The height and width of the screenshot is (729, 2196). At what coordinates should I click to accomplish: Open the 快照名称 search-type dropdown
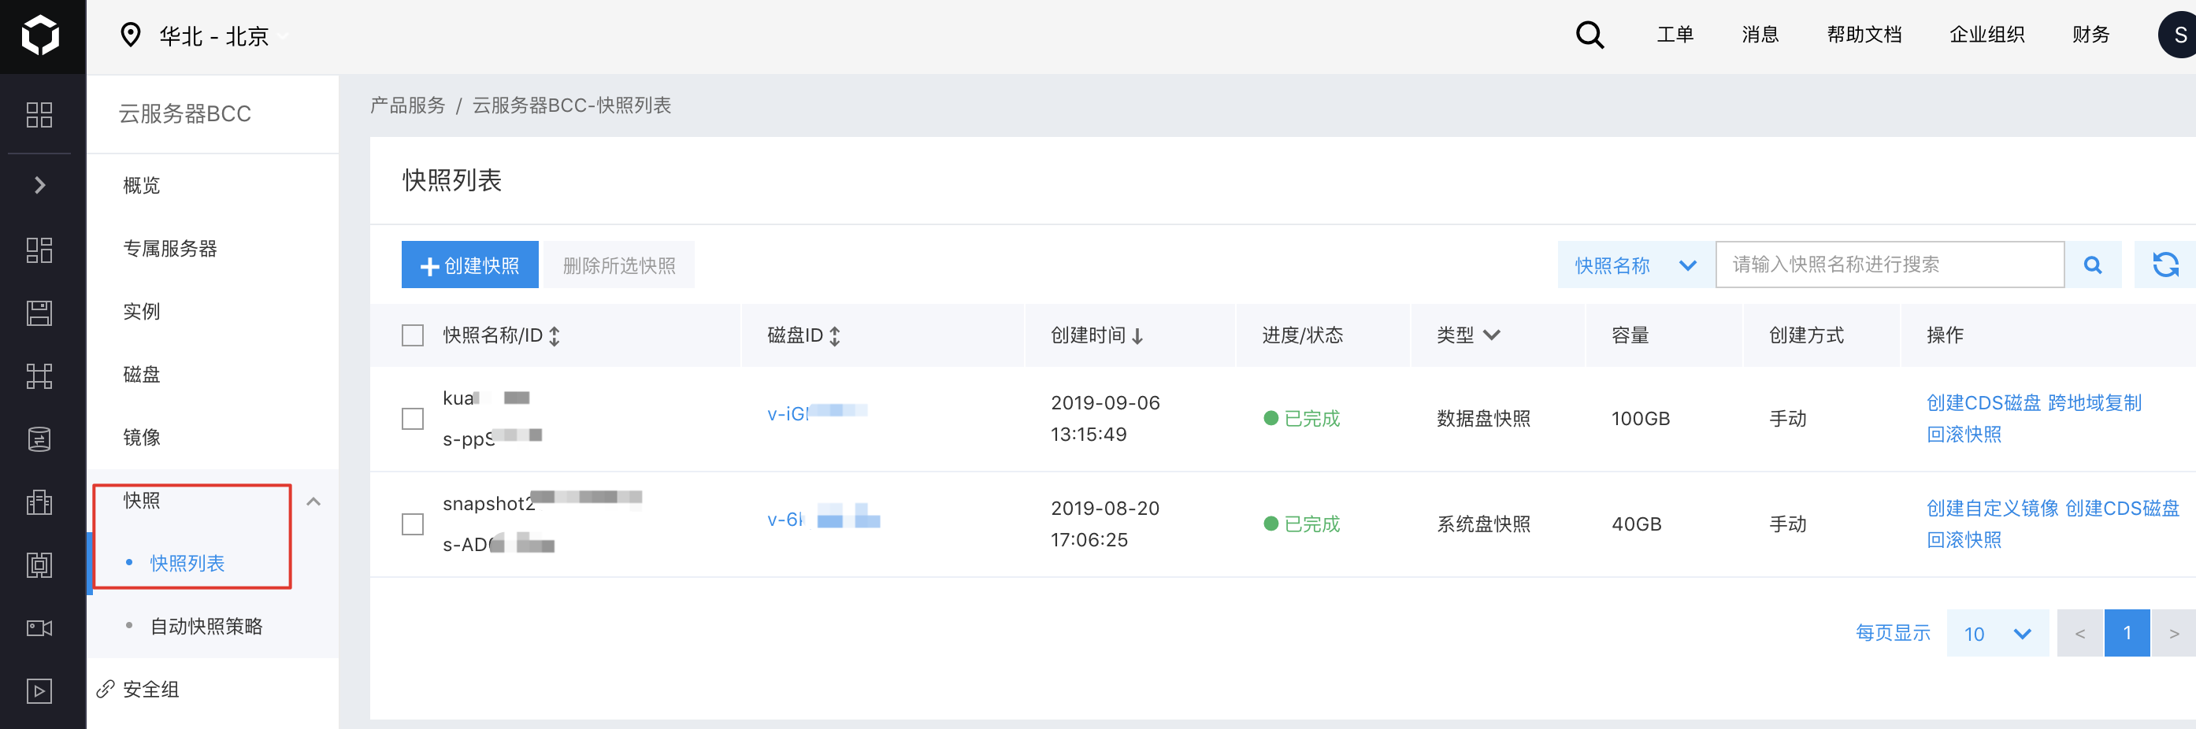click(x=1636, y=265)
